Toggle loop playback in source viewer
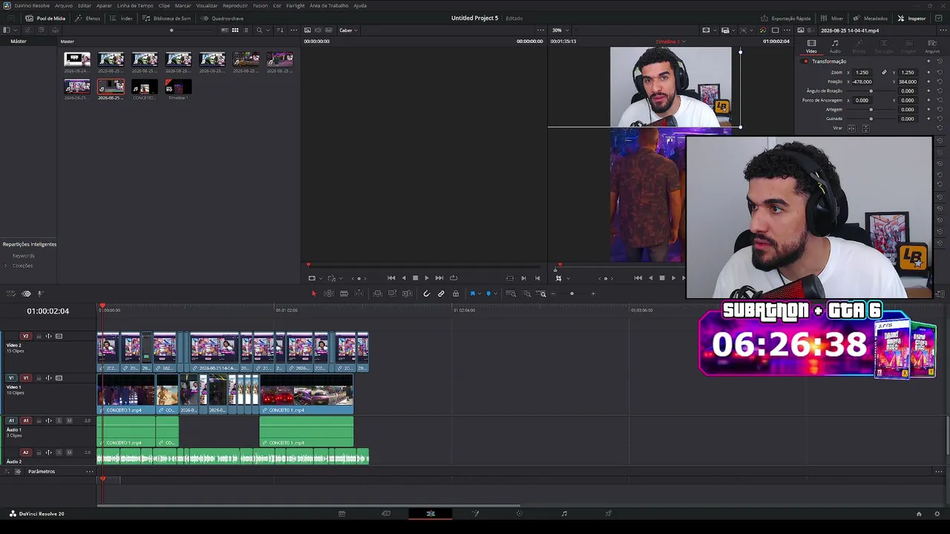Image resolution: width=950 pixels, height=534 pixels. coord(453,278)
